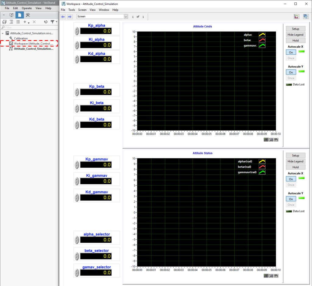Image resolution: width=312 pixels, height=286 pixels.
Task: Open the Screen menu in Workspace
Action: pyautogui.click(x=82, y=10)
